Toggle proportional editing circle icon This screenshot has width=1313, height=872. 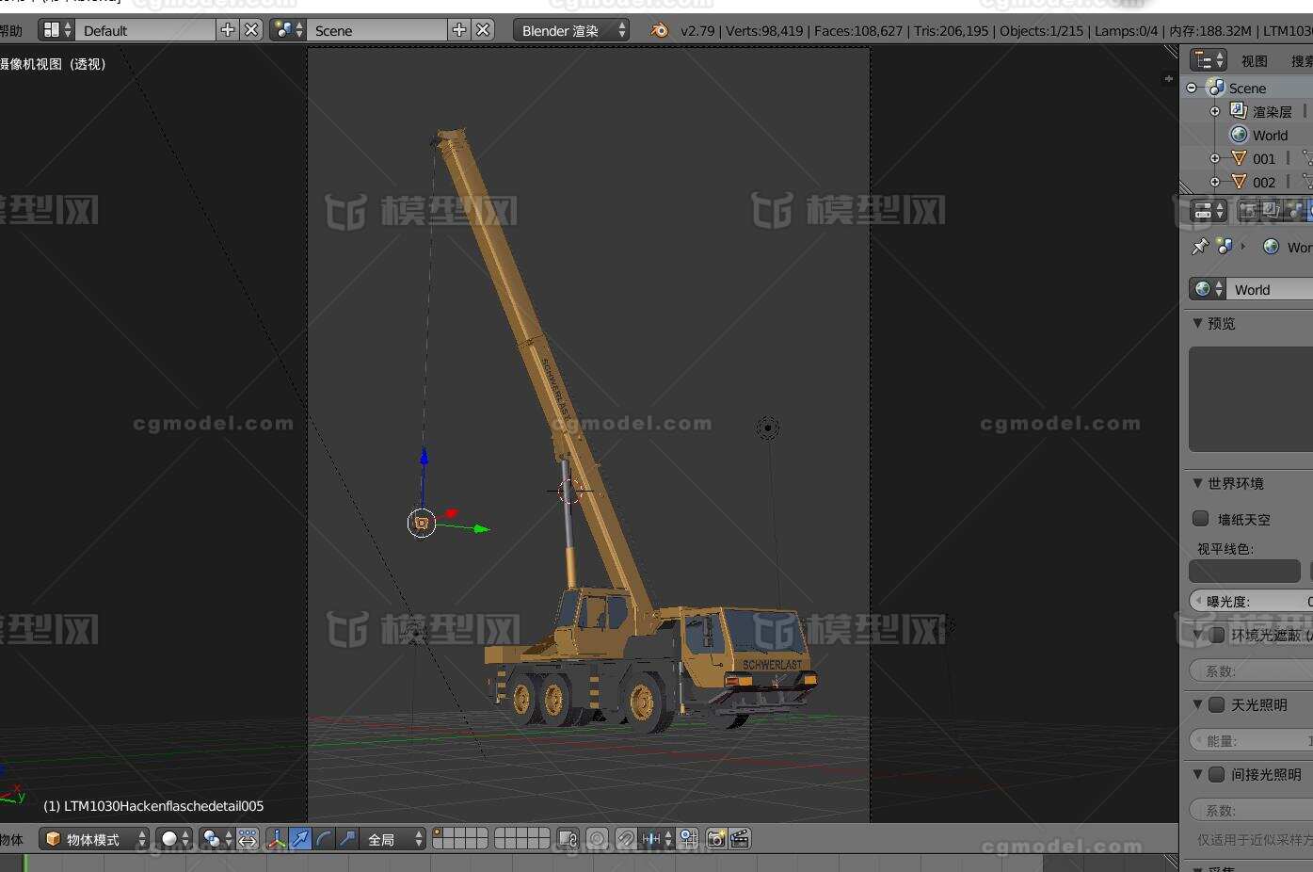pos(597,839)
